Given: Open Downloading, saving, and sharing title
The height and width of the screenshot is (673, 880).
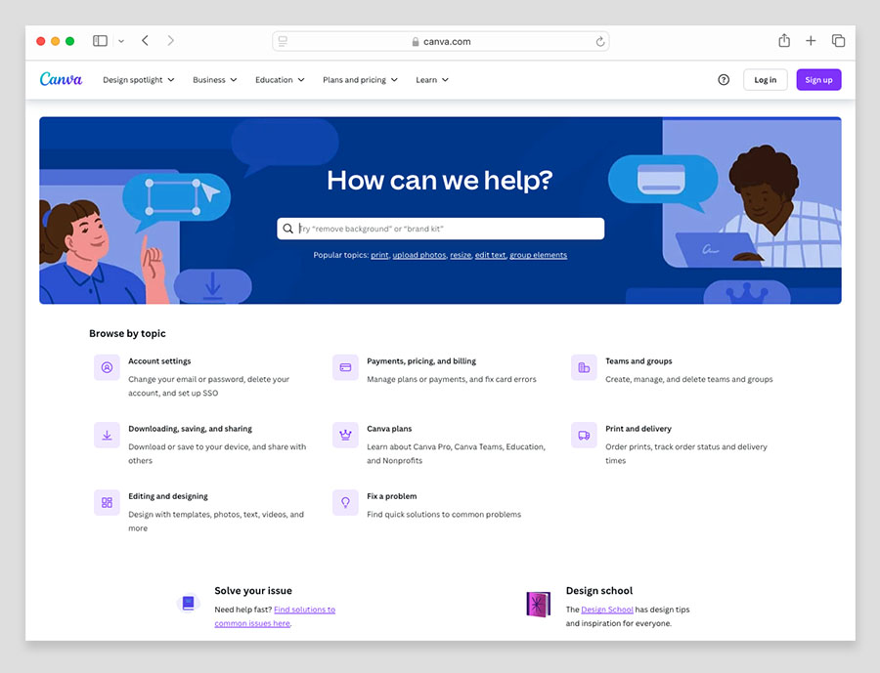Looking at the screenshot, I should [x=191, y=429].
